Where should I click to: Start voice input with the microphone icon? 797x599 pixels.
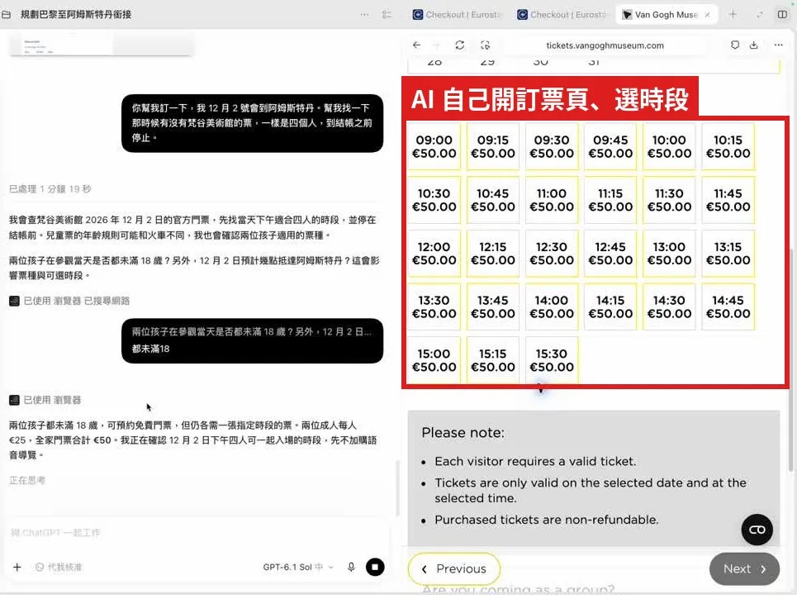click(x=351, y=567)
